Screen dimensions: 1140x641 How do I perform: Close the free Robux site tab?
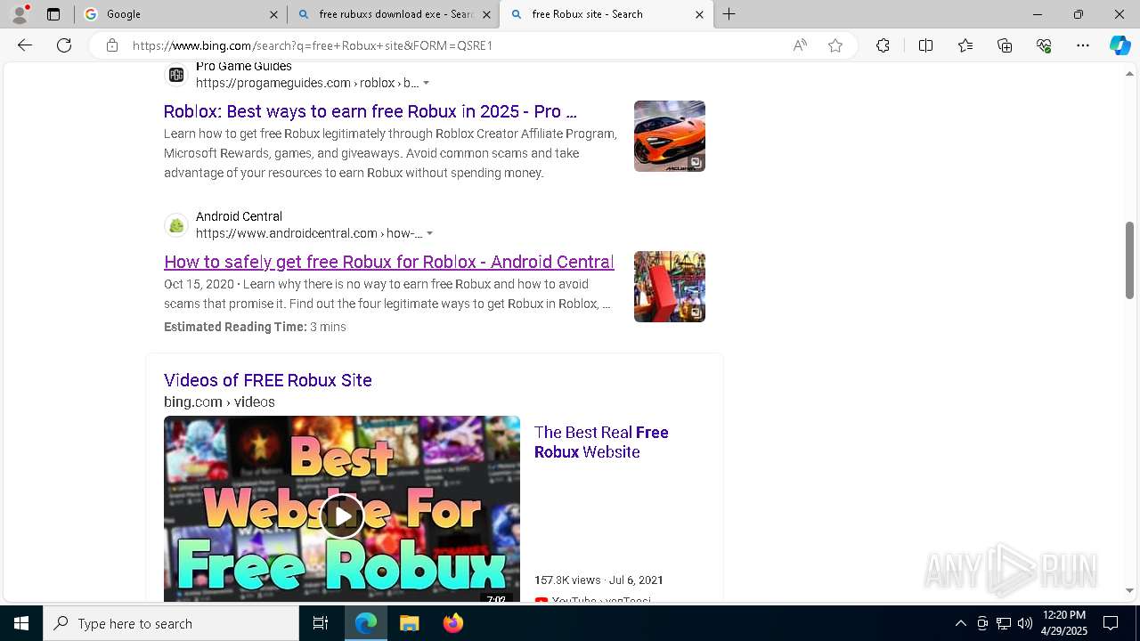click(x=699, y=14)
